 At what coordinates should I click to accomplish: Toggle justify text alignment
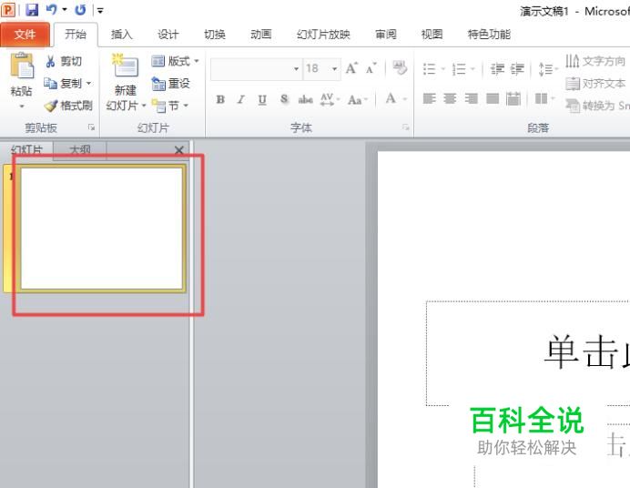pos(493,98)
